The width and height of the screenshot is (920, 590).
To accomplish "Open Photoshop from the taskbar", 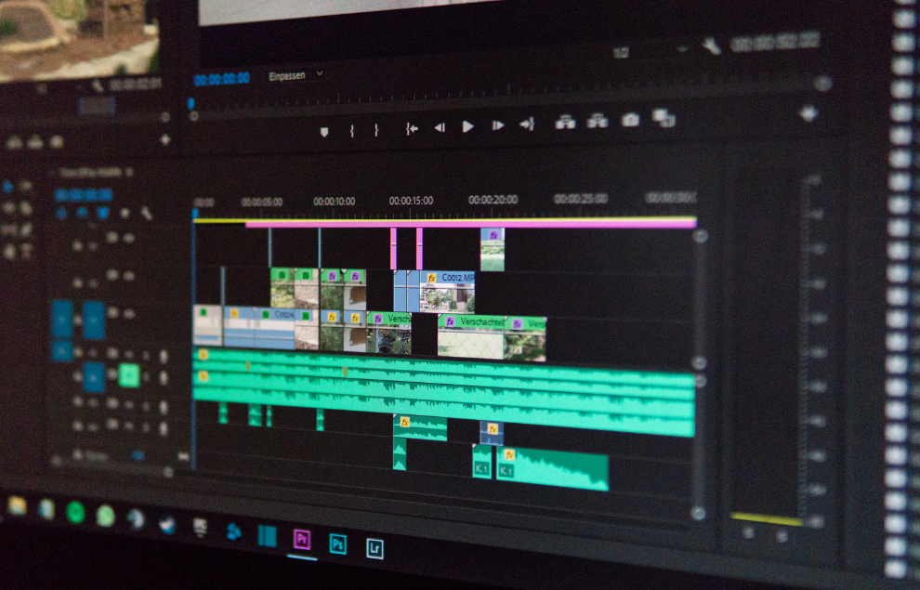I will point(338,544).
